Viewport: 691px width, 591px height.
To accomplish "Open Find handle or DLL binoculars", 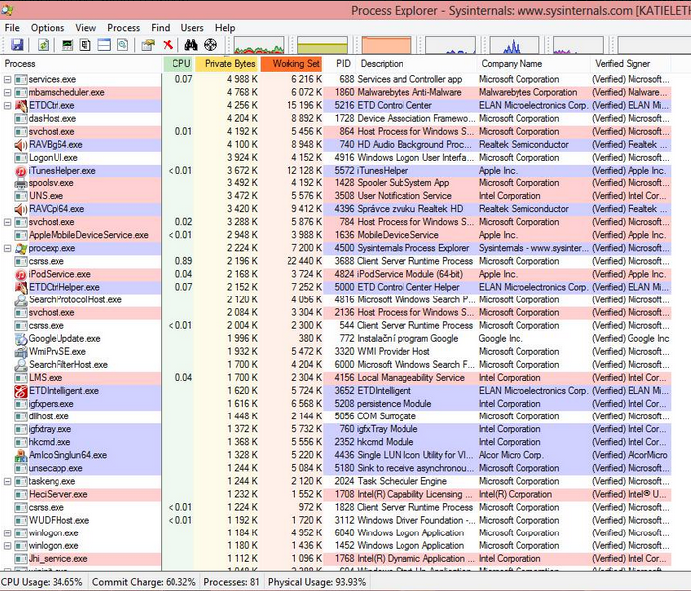I will click(191, 45).
